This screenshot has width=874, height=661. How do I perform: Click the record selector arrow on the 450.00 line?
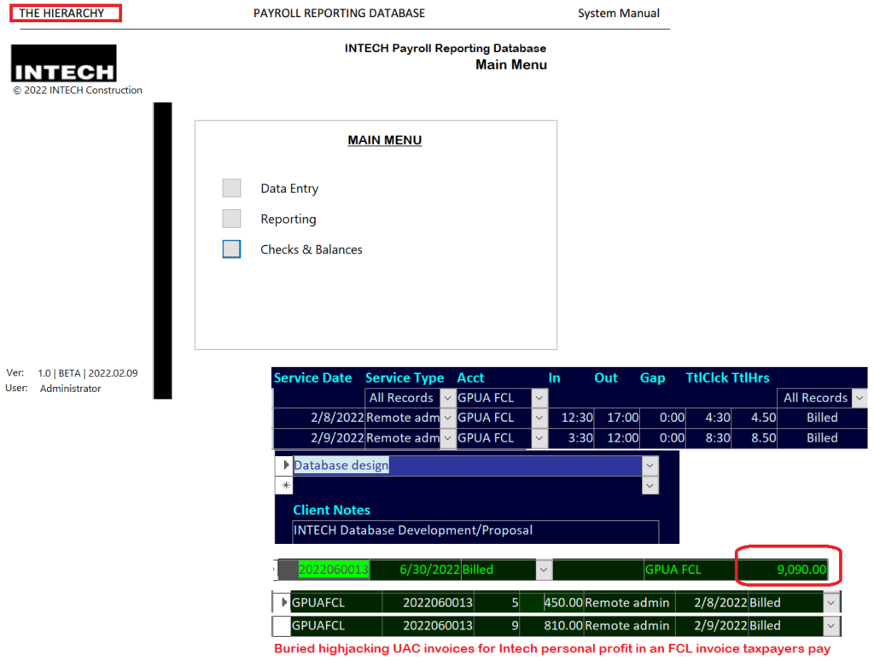283,602
